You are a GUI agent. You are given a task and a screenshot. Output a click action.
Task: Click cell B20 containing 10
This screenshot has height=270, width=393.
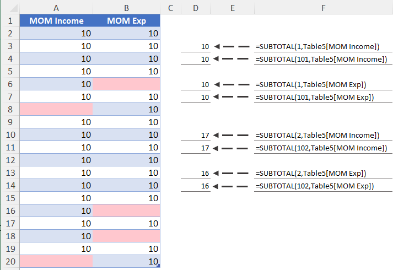coord(126,261)
